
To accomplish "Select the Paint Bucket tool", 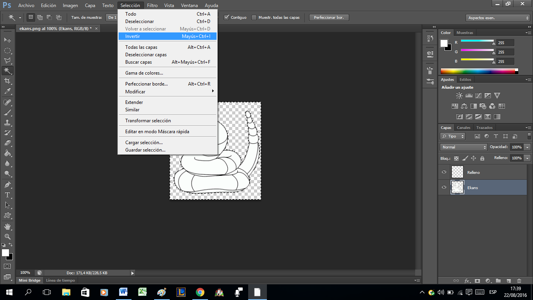I will 7,153.
